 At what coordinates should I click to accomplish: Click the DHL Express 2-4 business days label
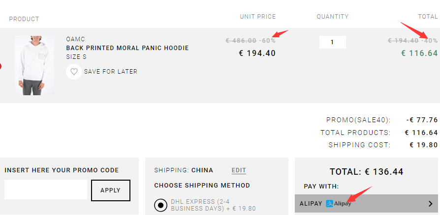pos(213,205)
